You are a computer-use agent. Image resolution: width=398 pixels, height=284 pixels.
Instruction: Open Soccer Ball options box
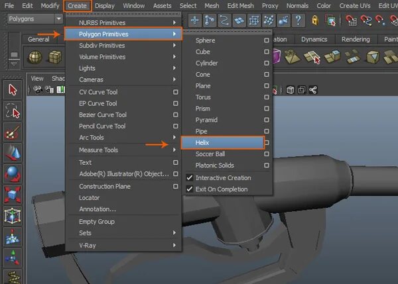coord(266,154)
